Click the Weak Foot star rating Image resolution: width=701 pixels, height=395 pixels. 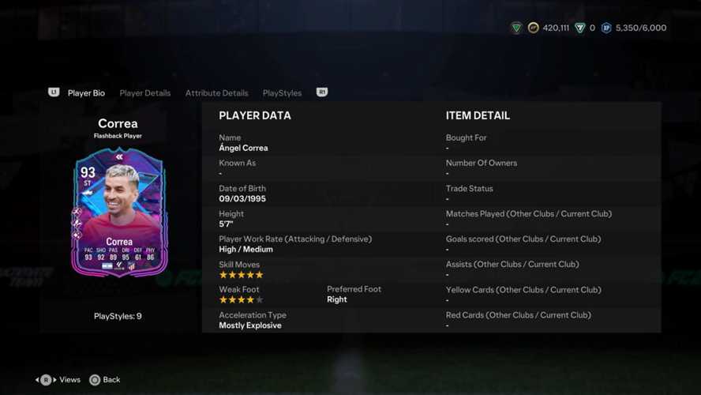tap(242, 299)
